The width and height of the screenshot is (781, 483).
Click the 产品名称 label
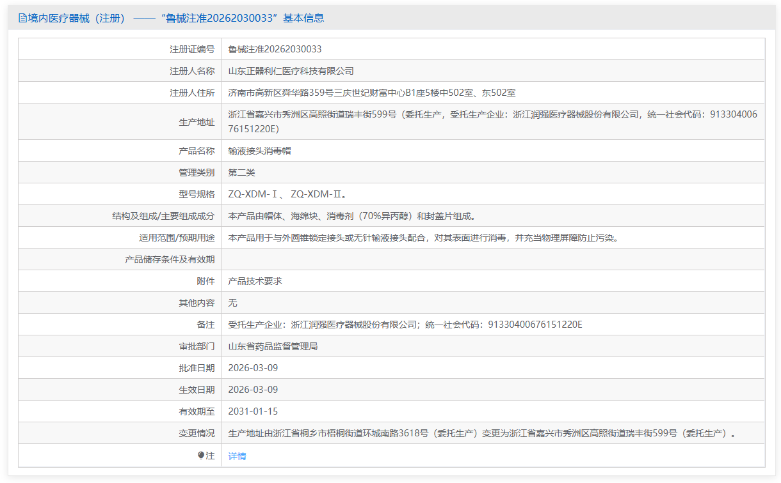(x=197, y=151)
